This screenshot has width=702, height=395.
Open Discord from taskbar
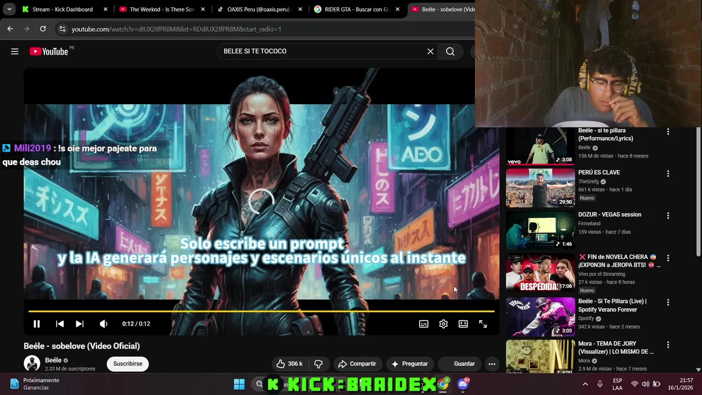(x=463, y=384)
